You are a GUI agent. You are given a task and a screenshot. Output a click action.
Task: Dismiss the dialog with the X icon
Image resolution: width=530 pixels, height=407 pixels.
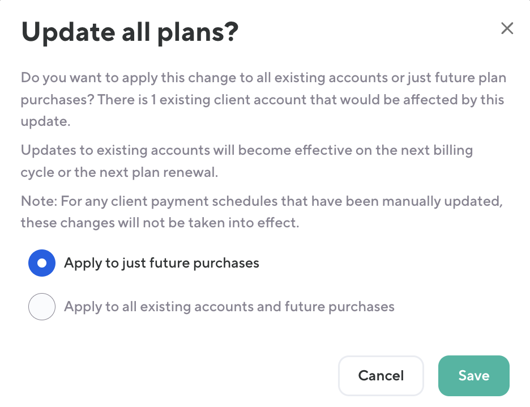[x=507, y=29]
